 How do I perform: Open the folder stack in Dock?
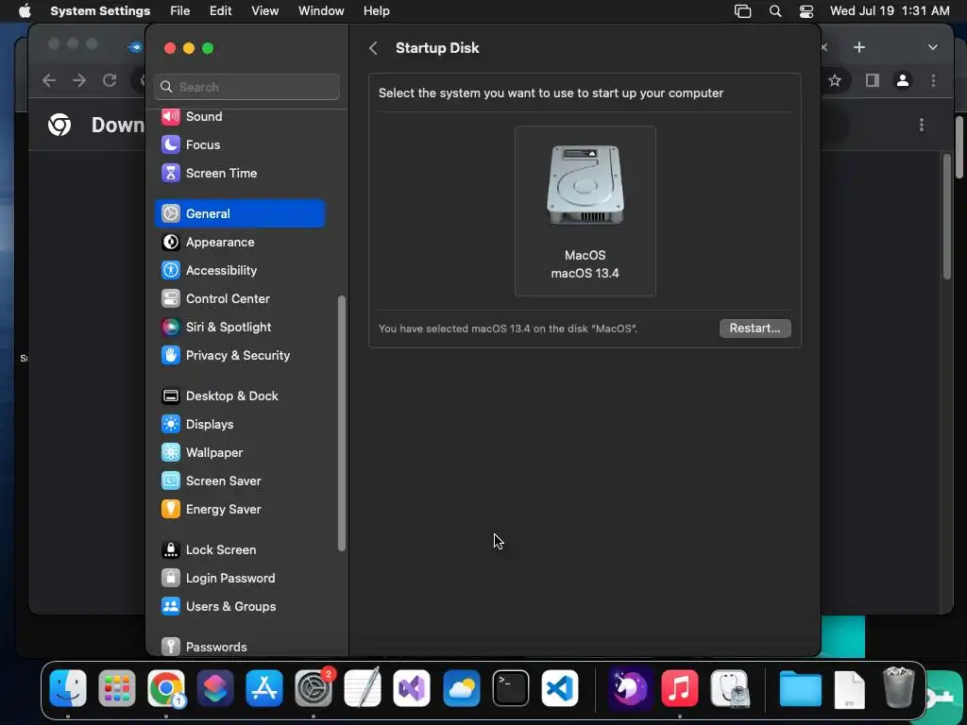coord(801,688)
